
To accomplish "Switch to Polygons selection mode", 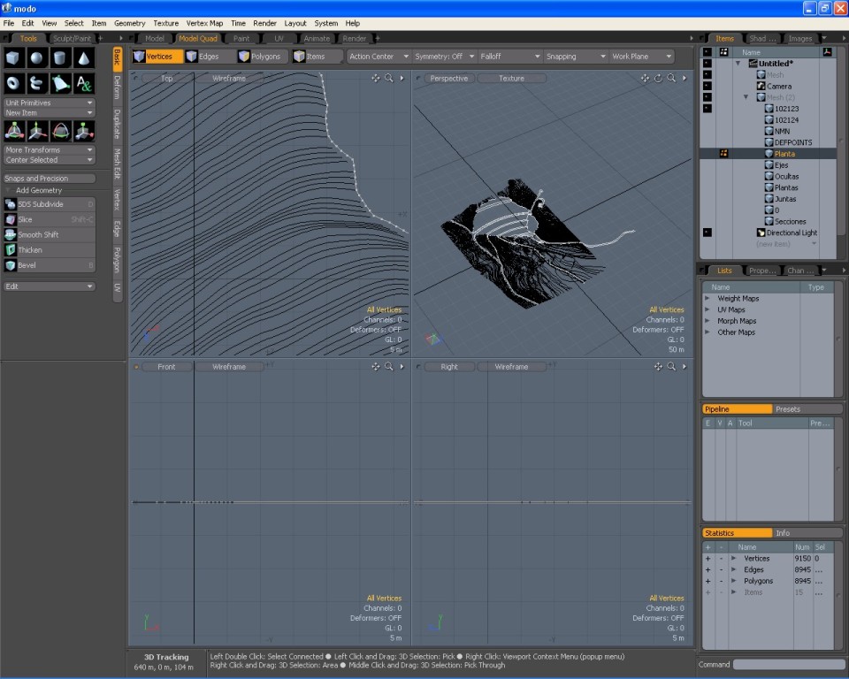I will 260,57.
